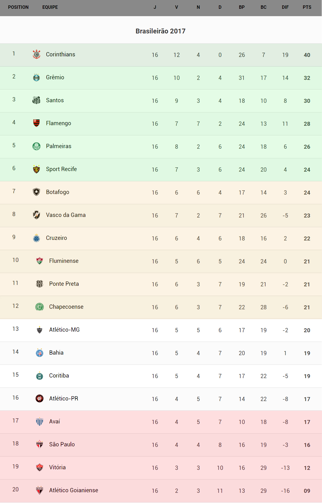This screenshot has width=322, height=503.
Task: Select the Santos club crest
Action: coord(36,100)
